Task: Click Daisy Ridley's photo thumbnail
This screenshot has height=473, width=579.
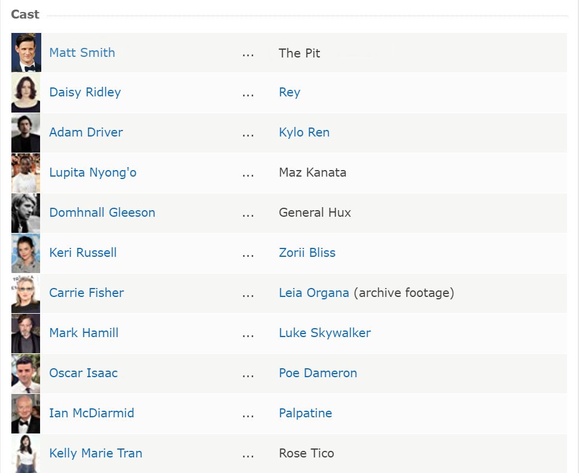Action: point(26,92)
